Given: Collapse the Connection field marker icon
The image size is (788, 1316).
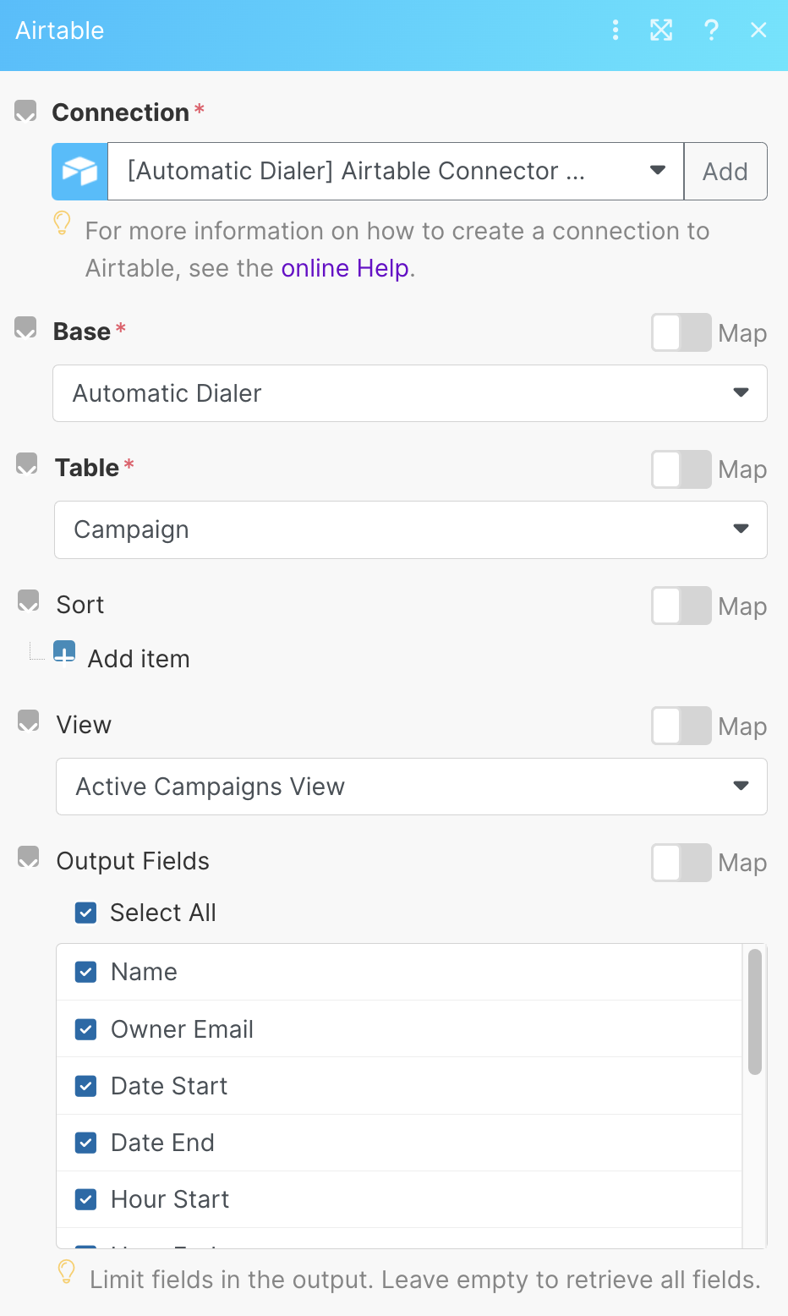Looking at the screenshot, I should tap(26, 112).
